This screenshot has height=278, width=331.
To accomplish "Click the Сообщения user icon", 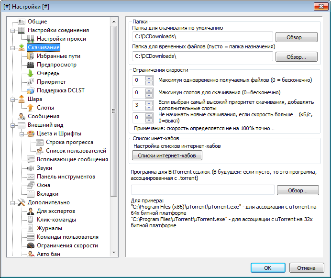I will tap(22, 116).
